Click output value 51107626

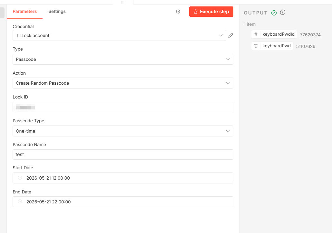pyautogui.click(x=306, y=47)
